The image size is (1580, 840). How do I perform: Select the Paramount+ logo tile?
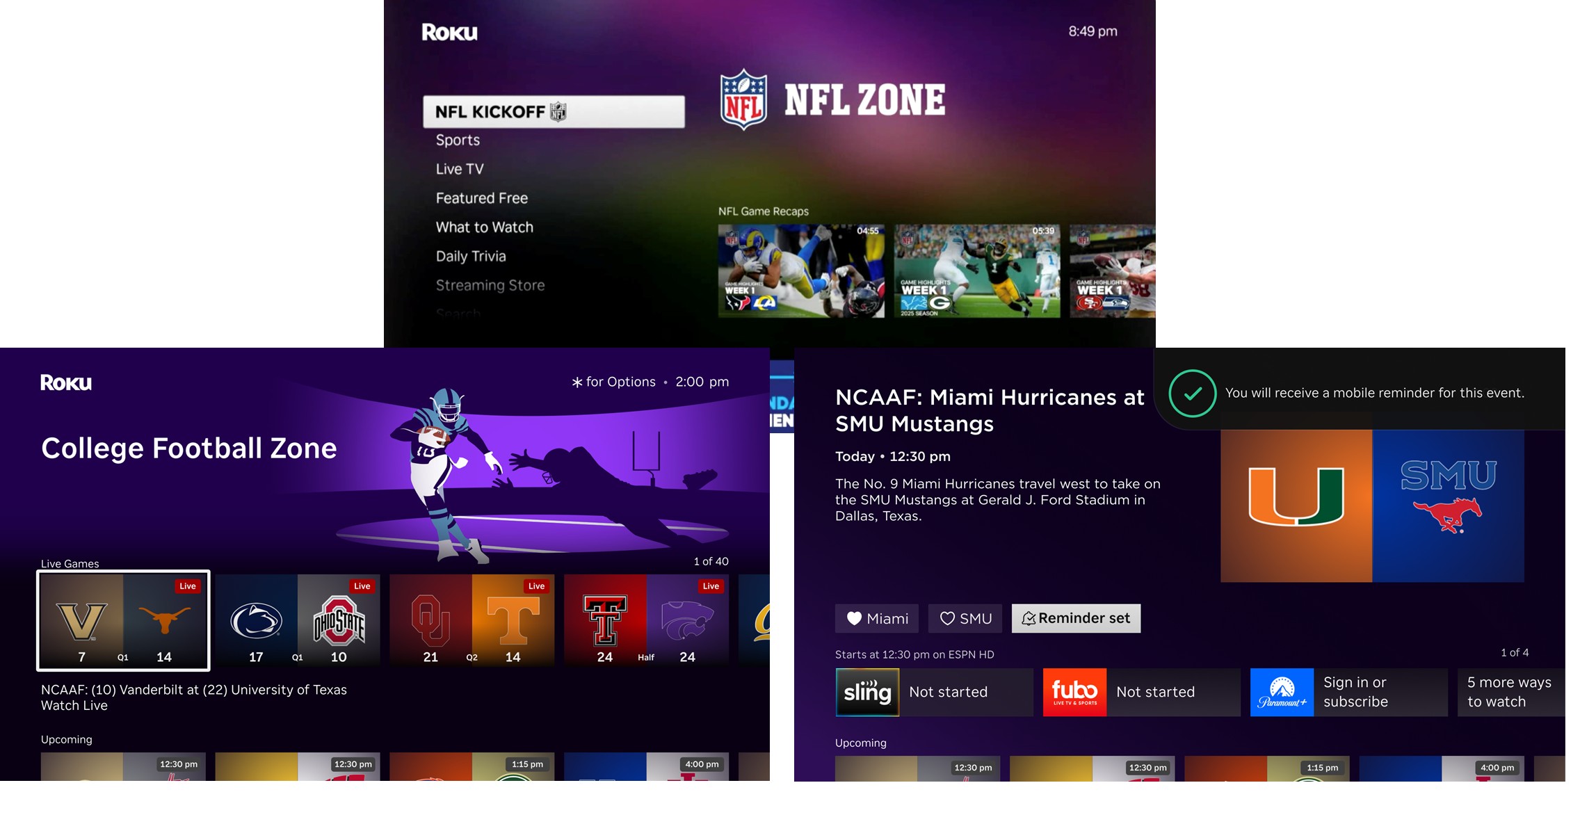(1282, 692)
